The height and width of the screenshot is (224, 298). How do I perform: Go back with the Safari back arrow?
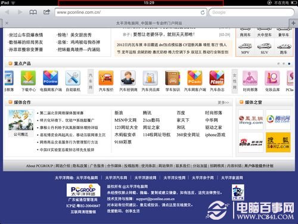point(7,12)
